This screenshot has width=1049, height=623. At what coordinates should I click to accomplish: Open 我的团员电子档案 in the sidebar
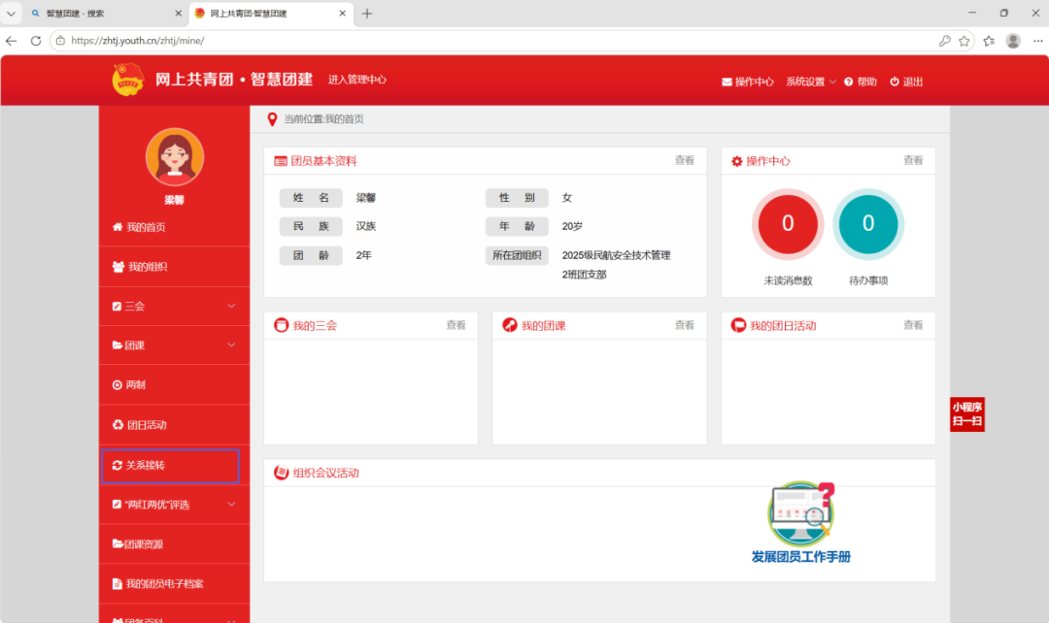click(x=174, y=583)
